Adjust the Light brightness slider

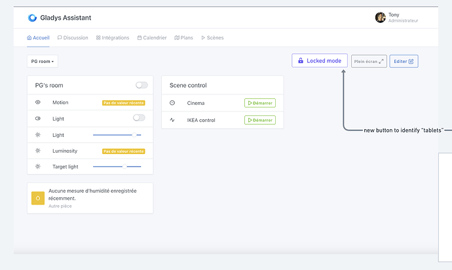coord(117,134)
